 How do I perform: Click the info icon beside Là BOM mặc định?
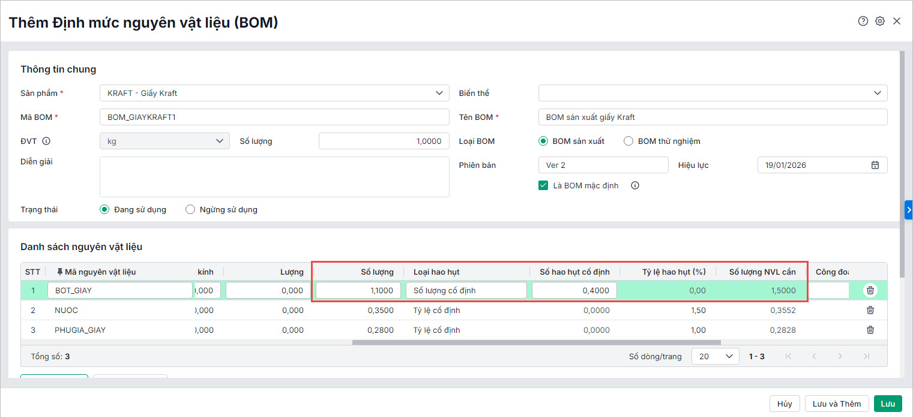pos(635,185)
